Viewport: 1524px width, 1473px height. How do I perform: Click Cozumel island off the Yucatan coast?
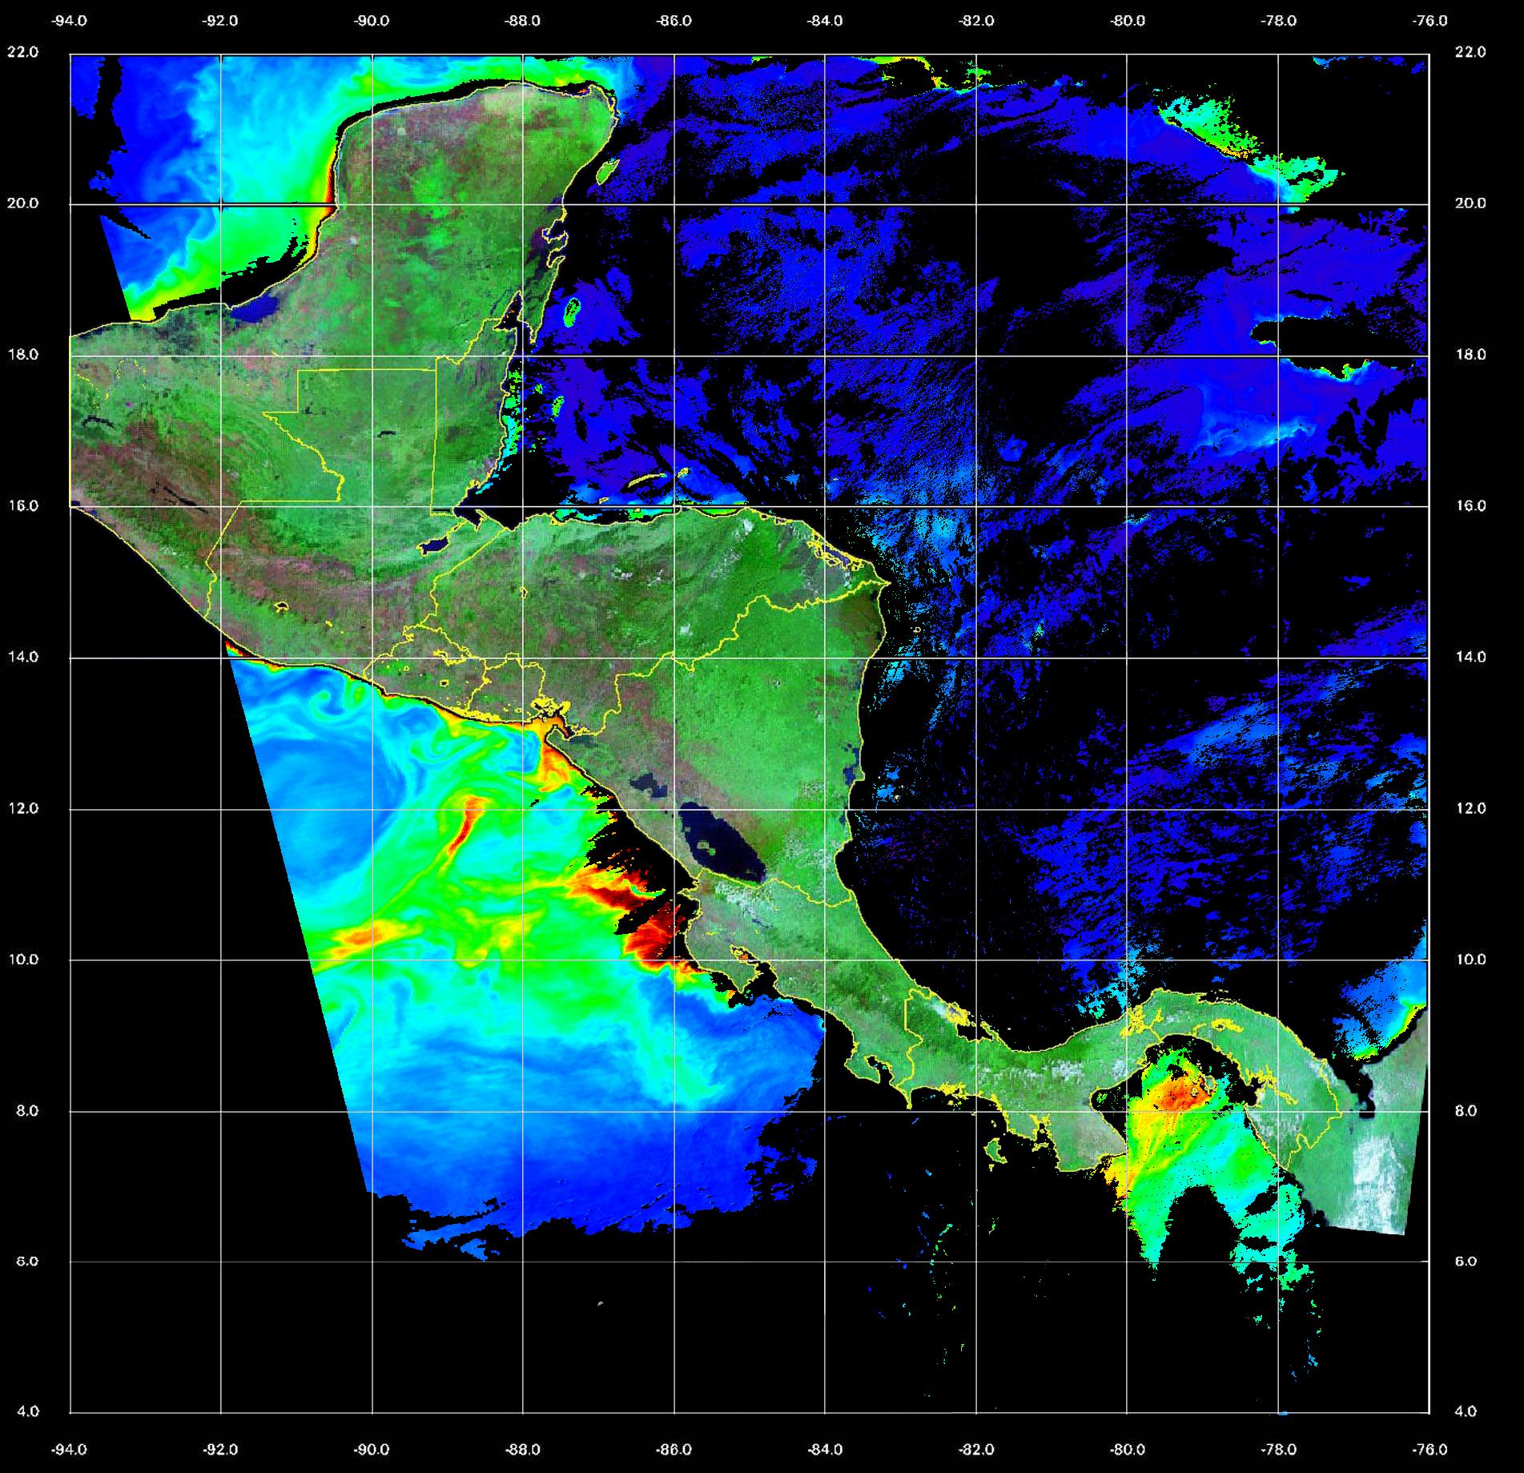click(608, 169)
